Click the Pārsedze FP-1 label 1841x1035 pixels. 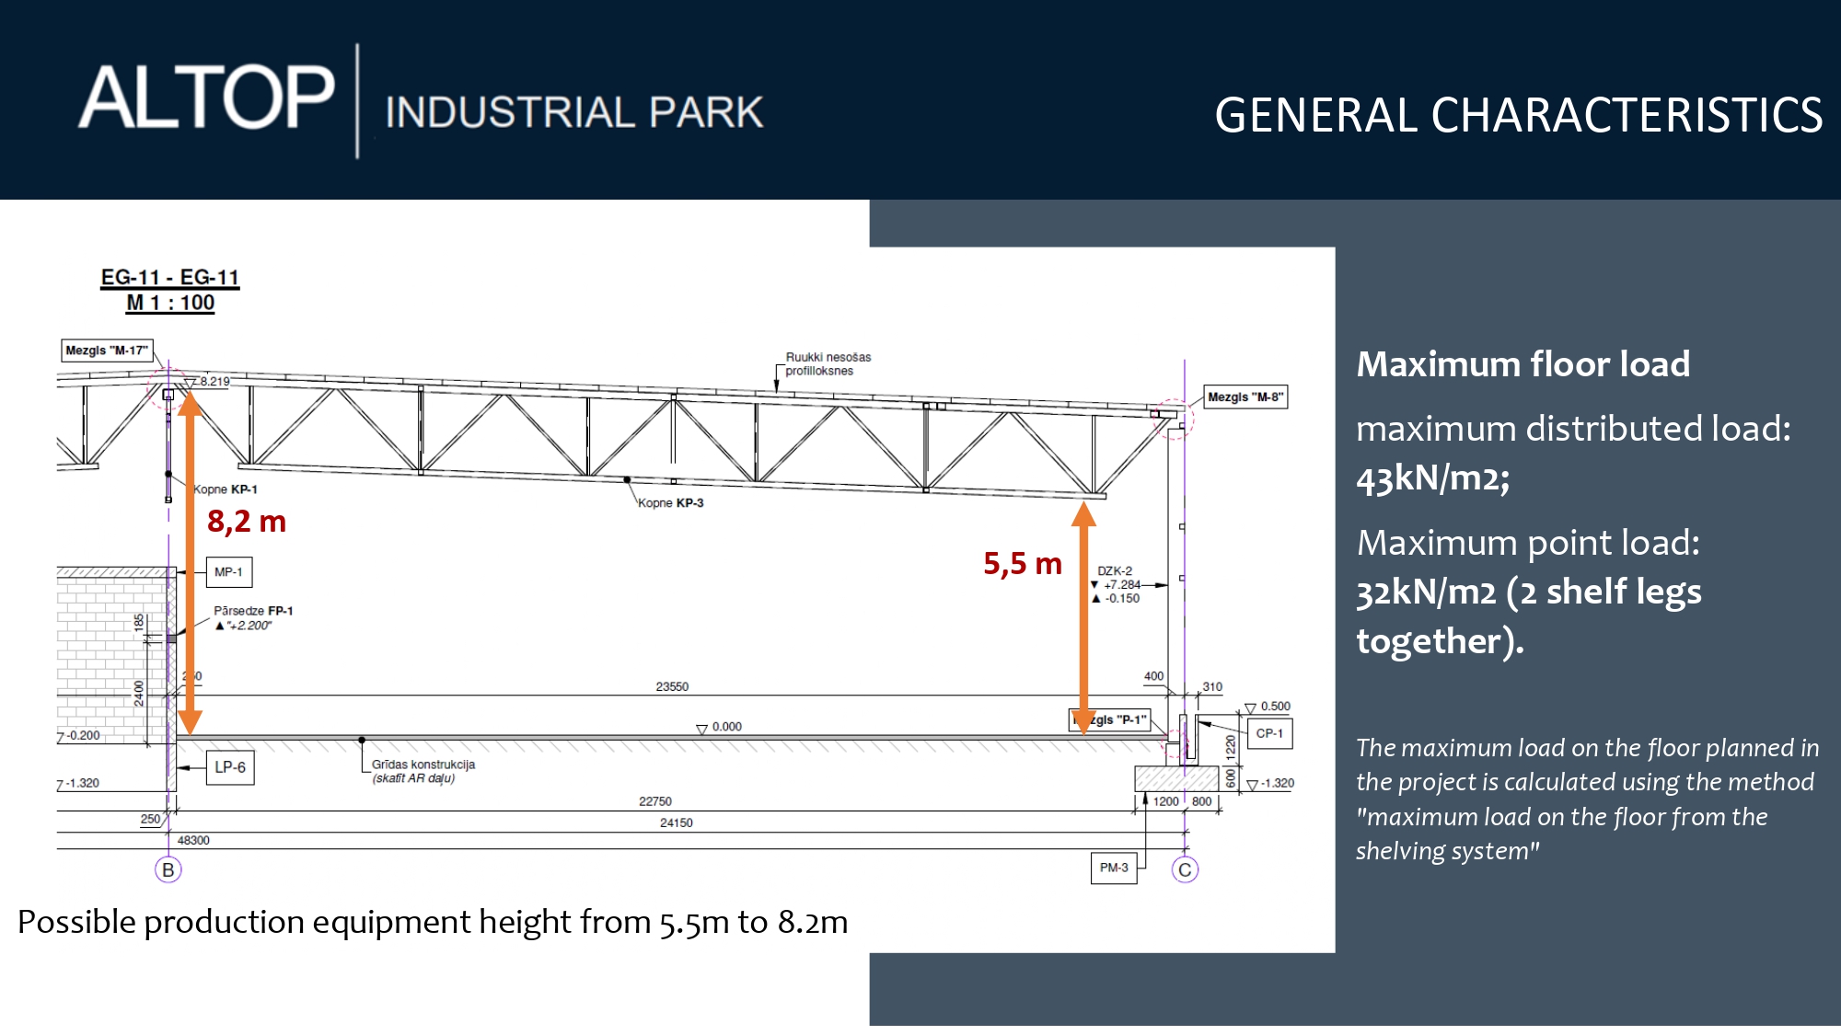[253, 611]
